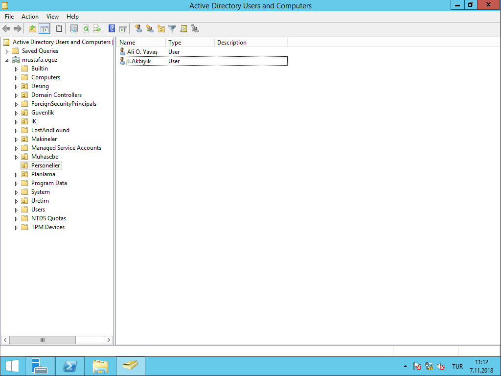This screenshot has height=376, width=501.
Task: Select the LostAndFound container
Action: coord(50,130)
